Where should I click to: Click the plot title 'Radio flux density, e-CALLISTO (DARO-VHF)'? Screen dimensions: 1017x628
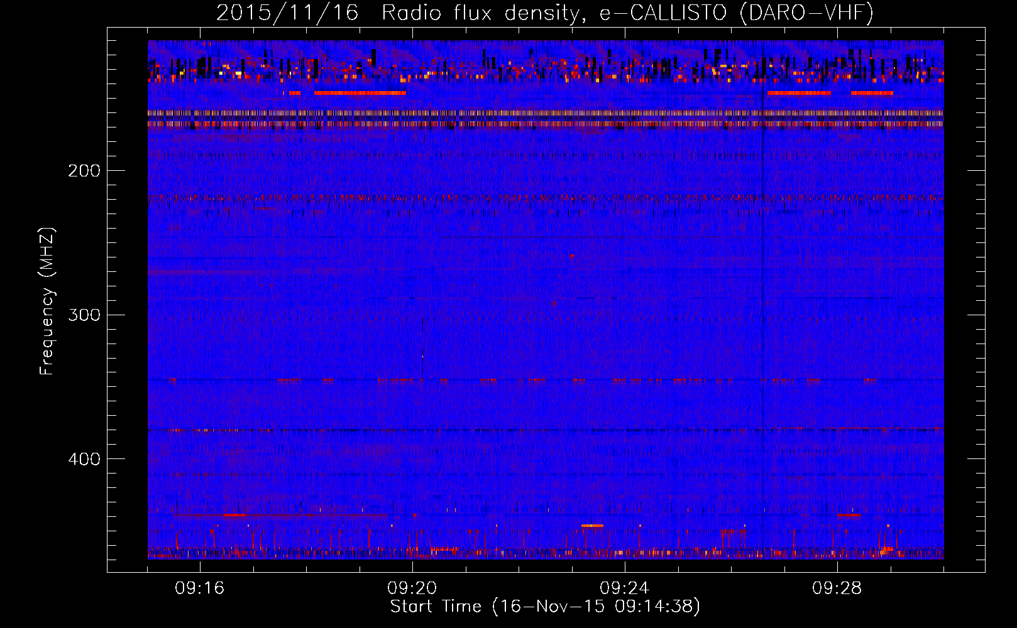pyautogui.click(x=627, y=13)
